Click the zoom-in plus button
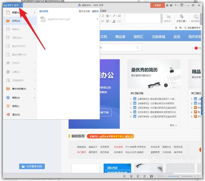The height and width of the screenshot is (181, 205). (x=195, y=176)
